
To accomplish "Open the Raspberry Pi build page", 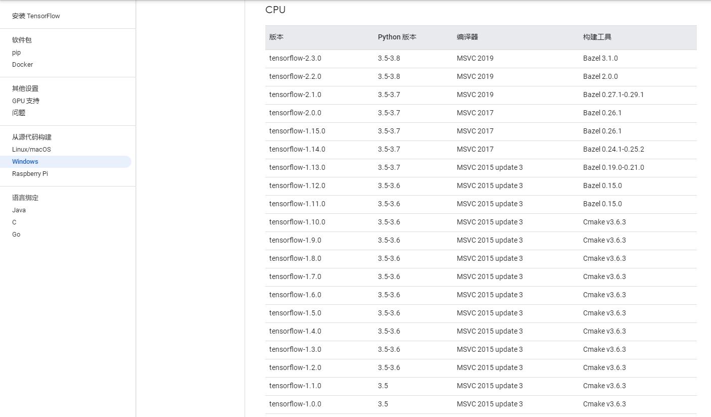I will tap(30, 174).
